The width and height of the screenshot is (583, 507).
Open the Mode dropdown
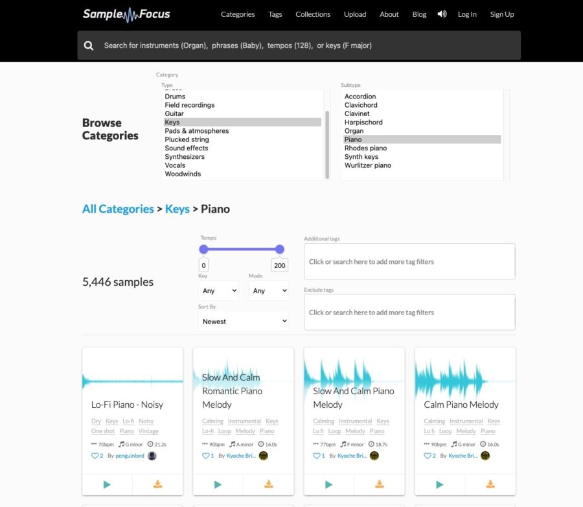pyautogui.click(x=268, y=290)
